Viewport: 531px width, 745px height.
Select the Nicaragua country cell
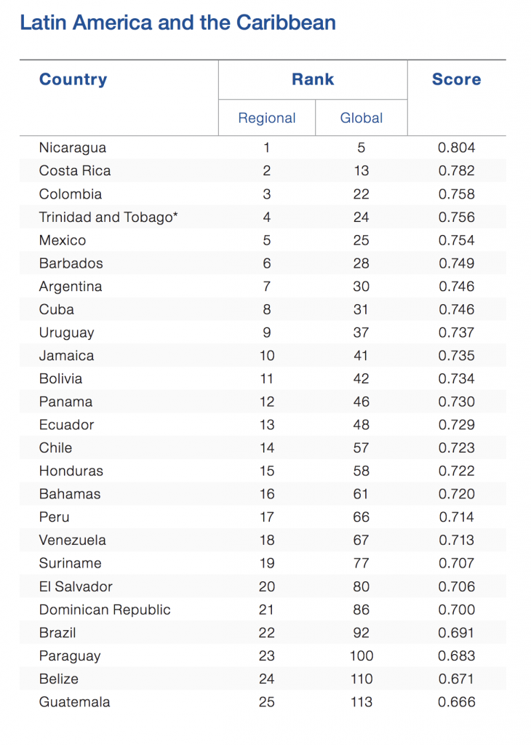tap(73, 148)
